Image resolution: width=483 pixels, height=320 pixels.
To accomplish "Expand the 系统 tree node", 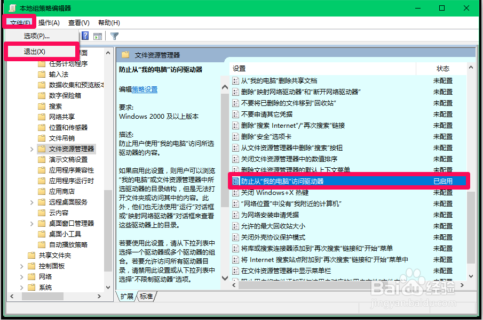I will [21, 288].
